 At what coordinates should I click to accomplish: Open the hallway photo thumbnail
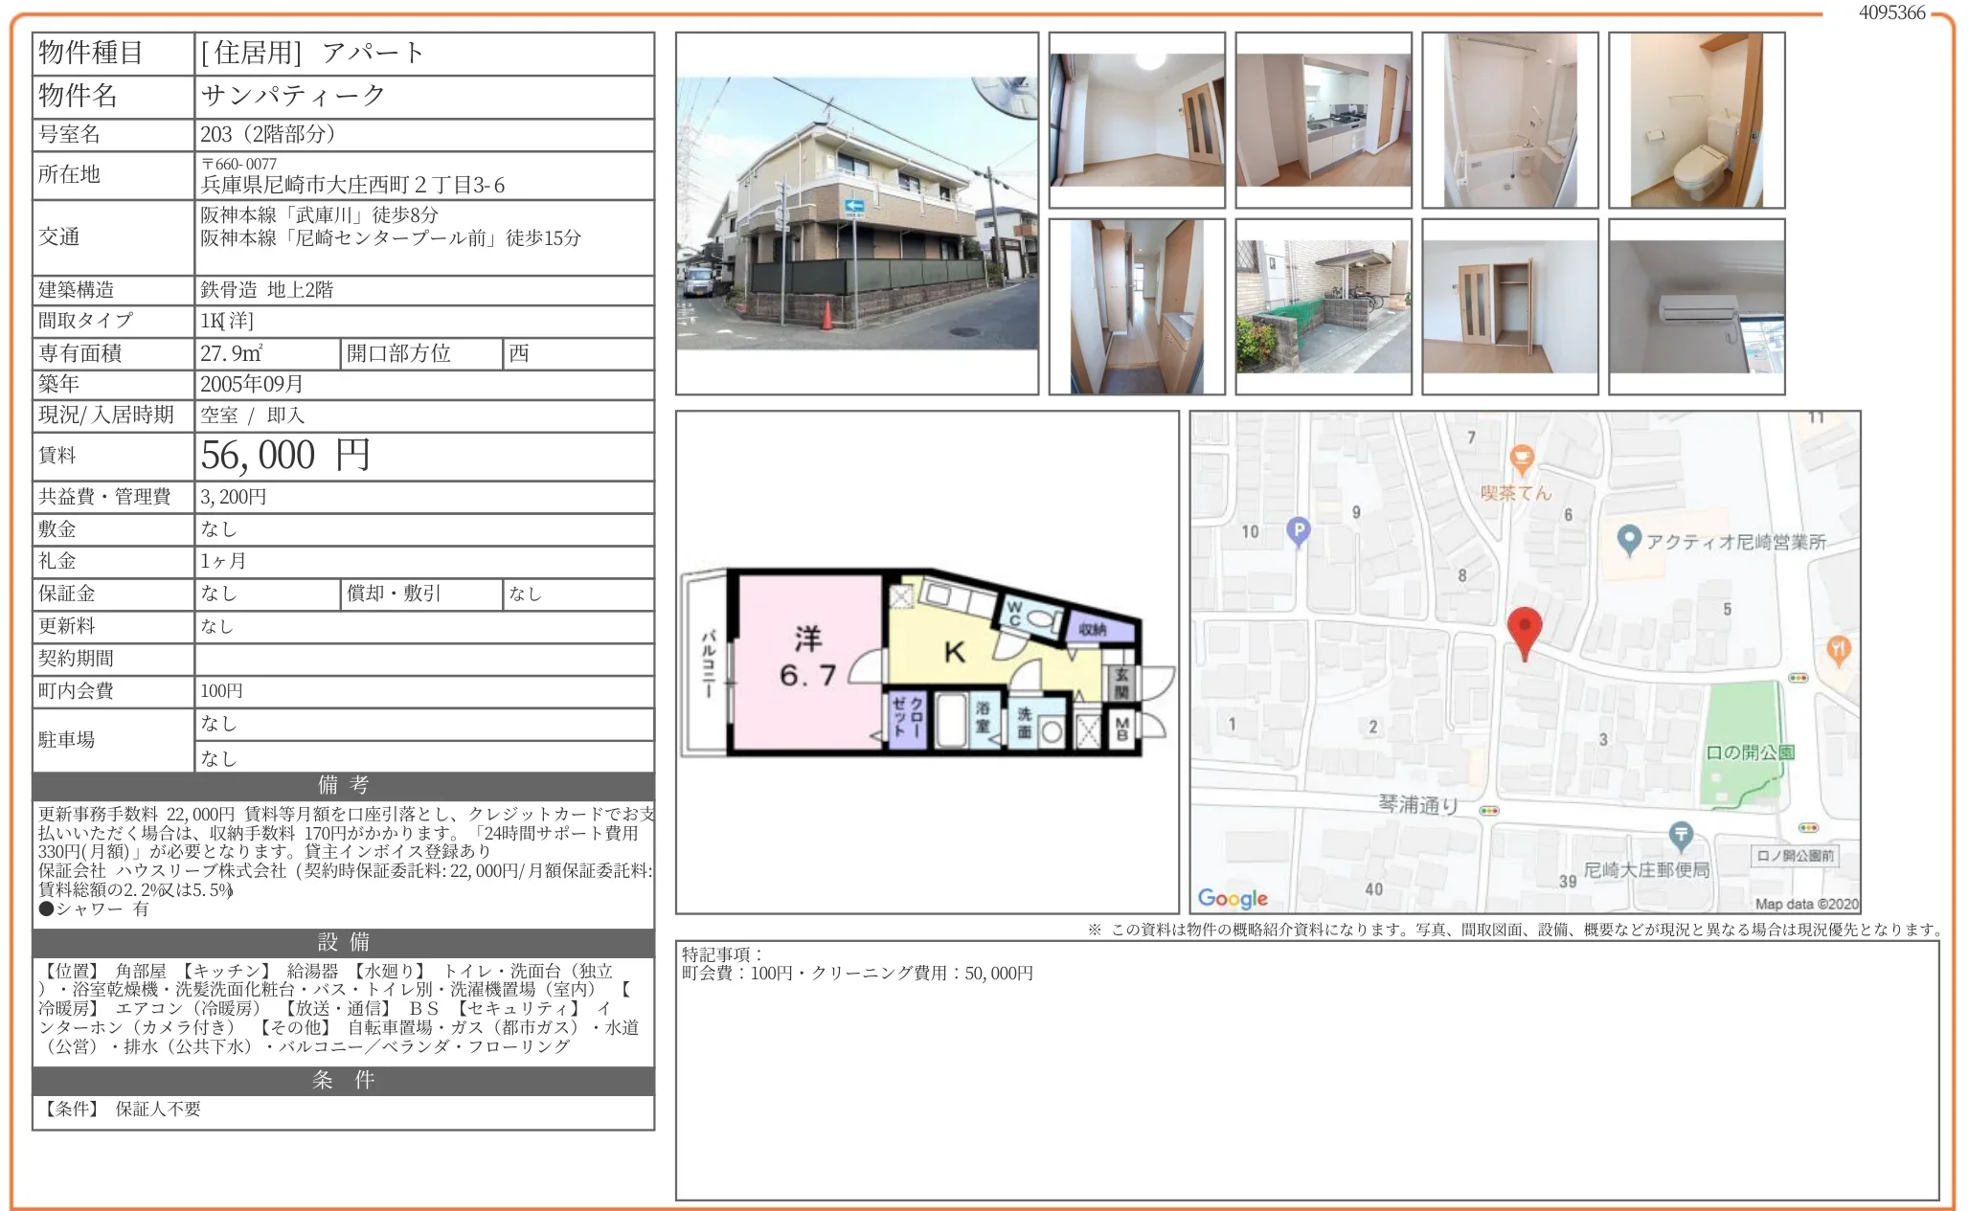point(1136,306)
